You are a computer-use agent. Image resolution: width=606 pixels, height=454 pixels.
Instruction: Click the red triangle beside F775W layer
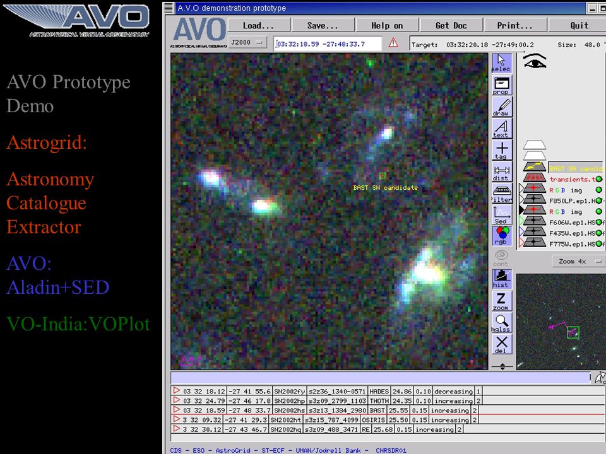[x=521, y=242]
